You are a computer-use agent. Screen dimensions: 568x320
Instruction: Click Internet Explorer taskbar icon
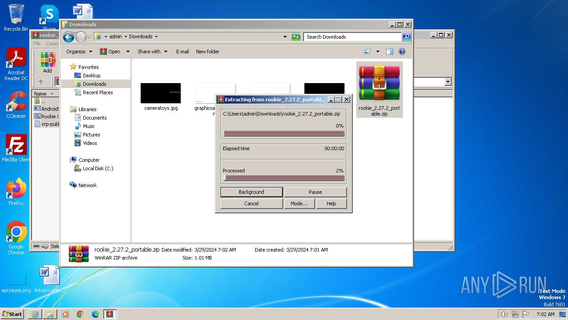click(x=35, y=314)
